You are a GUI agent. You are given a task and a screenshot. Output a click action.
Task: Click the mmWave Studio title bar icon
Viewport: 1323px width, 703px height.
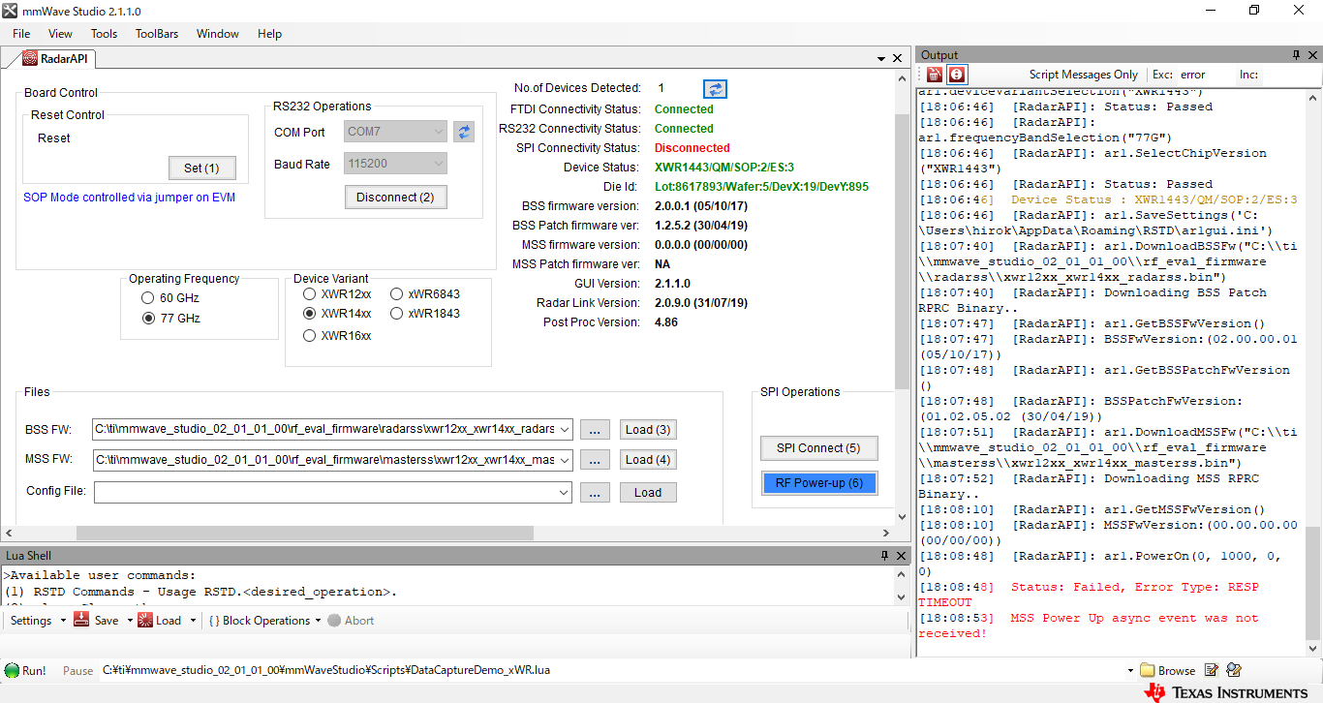(10, 11)
